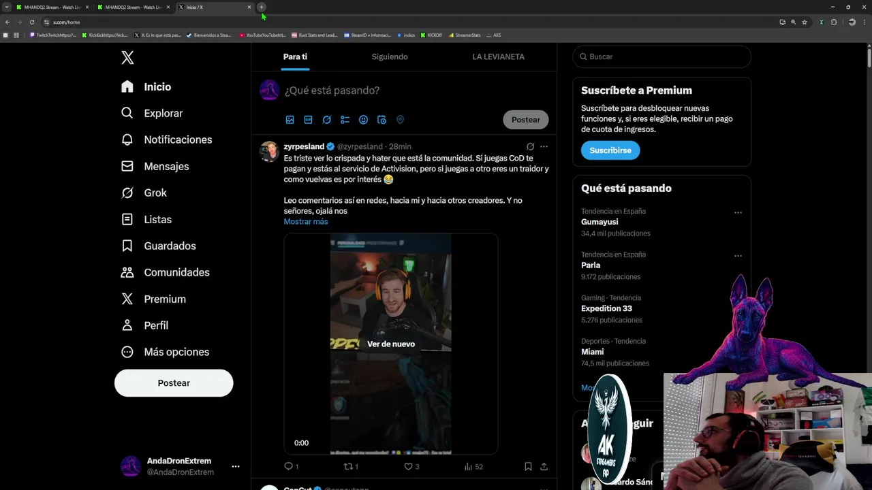Image resolution: width=872 pixels, height=490 pixels.
Task: Switch to the Inicio / X browser tab
Action: [215, 7]
